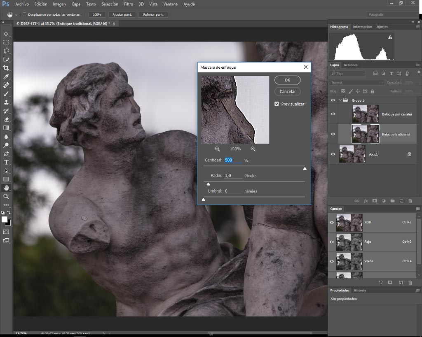422x337 pixels.
Task: Zoom in the filter preview
Action: (253, 149)
